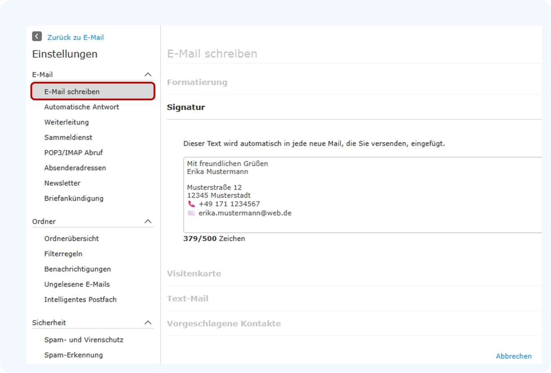This screenshot has height=373, width=551.
Task: Select POP3/IMAP Abruf from the sidebar
Action: click(x=73, y=152)
